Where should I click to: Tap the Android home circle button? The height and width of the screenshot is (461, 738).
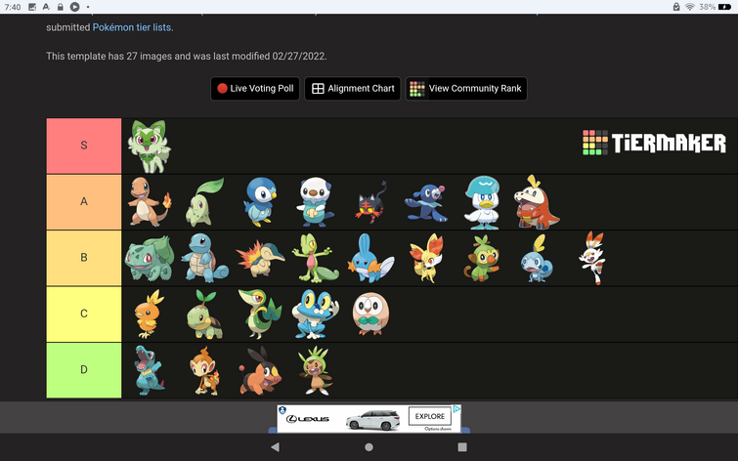tap(369, 447)
